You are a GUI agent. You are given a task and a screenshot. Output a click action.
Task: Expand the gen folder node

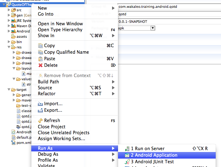pos(9,15)
